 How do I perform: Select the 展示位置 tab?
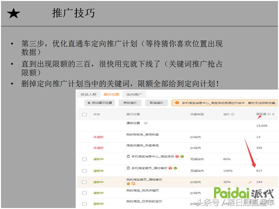[111, 94]
